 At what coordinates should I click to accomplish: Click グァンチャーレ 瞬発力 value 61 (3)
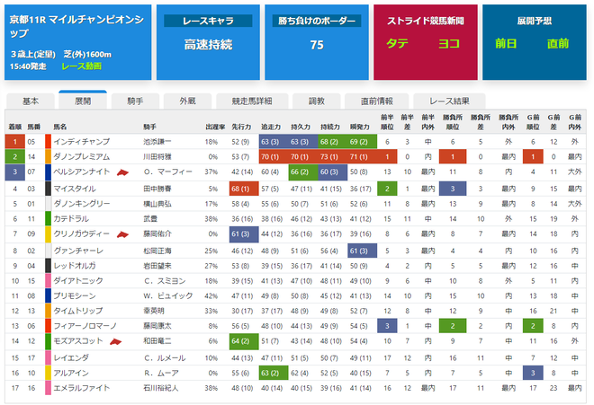(x=362, y=251)
